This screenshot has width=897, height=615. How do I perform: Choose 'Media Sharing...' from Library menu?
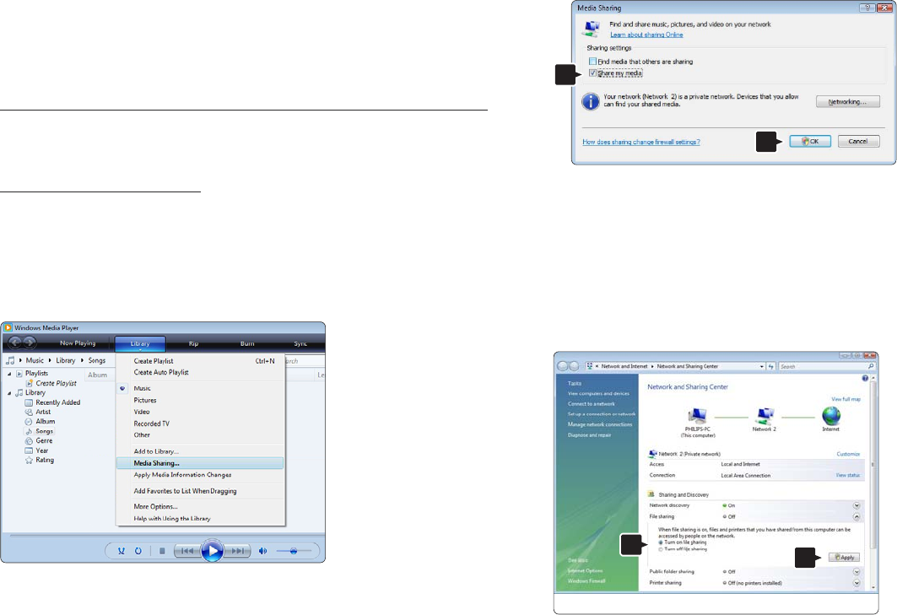tap(157, 462)
